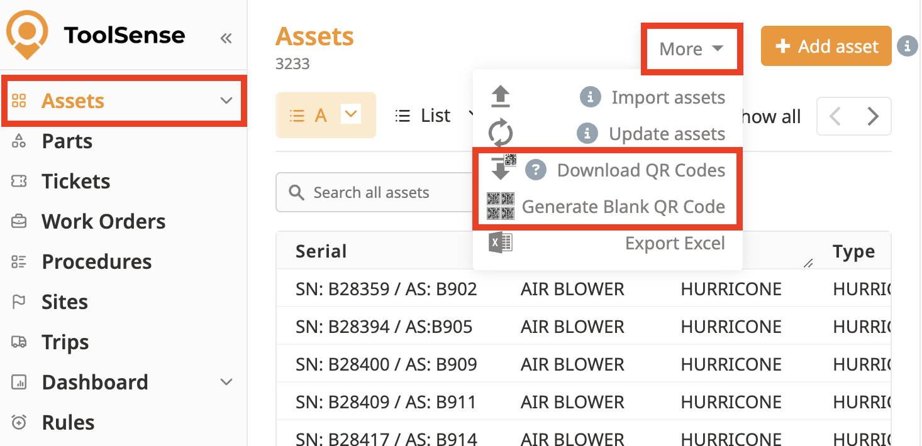Choose Export Excel from the menu
The width and height of the screenshot is (922, 446).
point(674,243)
